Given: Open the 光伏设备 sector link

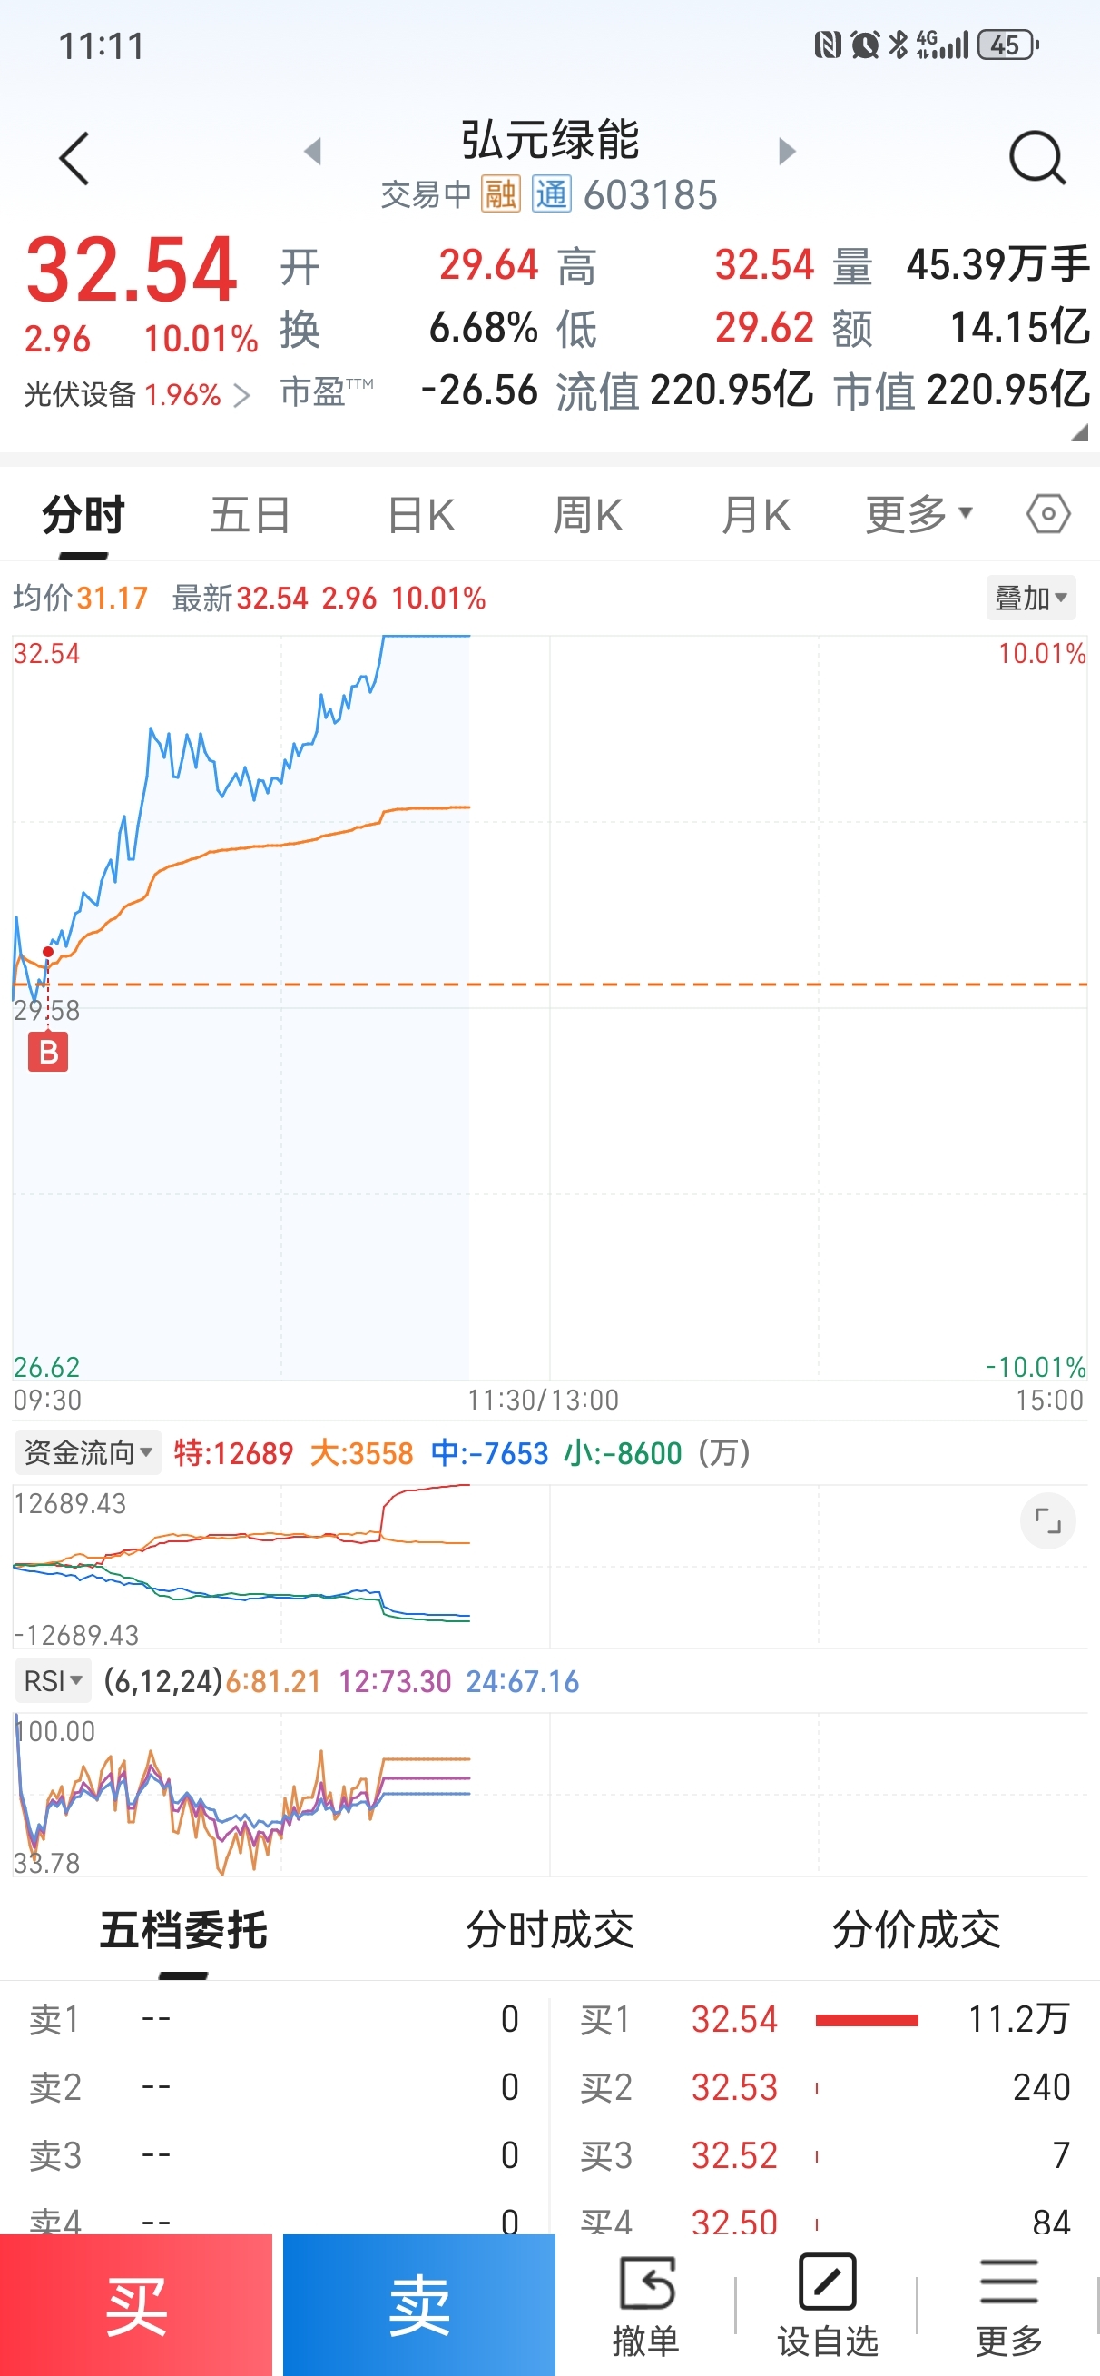Looking at the screenshot, I should point(136,395).
